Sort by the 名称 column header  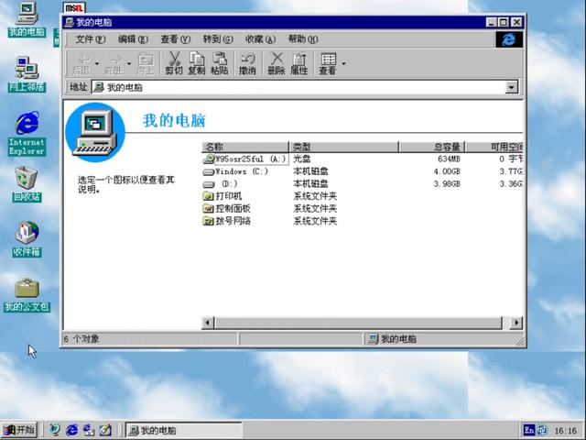(245, 147)
